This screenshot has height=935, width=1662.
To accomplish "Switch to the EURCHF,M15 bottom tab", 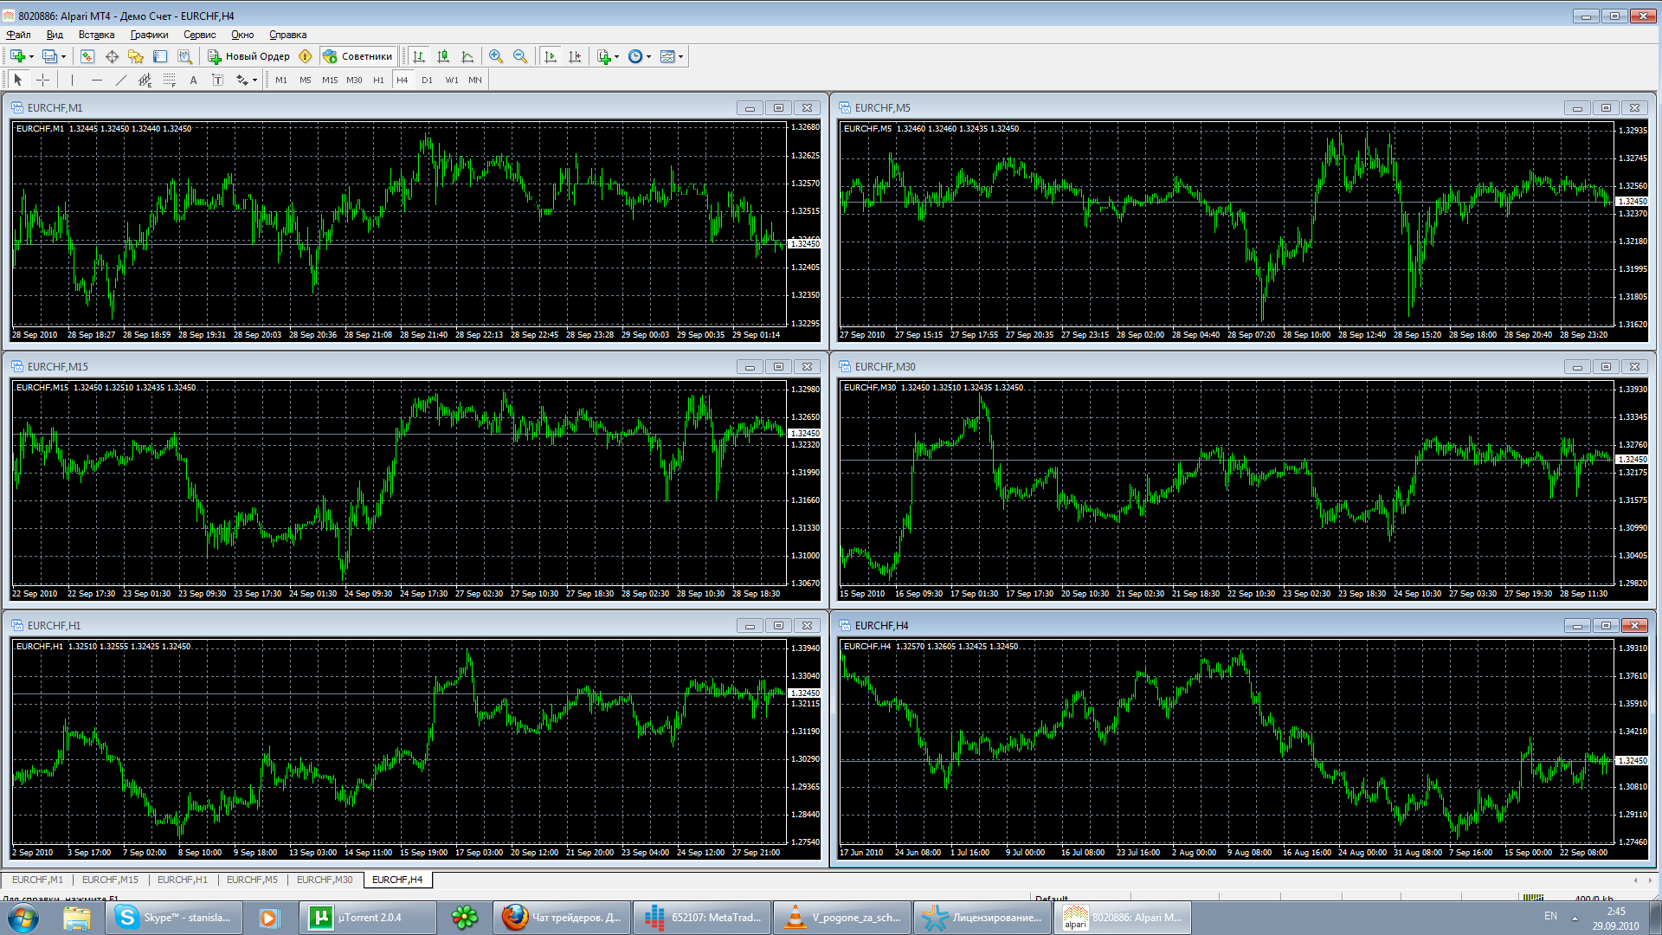I will [110, 880].
